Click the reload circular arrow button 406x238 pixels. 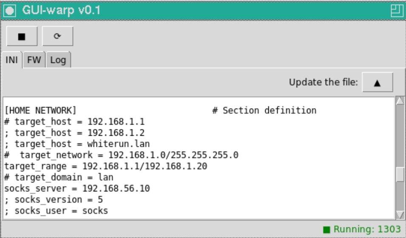point(57,36)
